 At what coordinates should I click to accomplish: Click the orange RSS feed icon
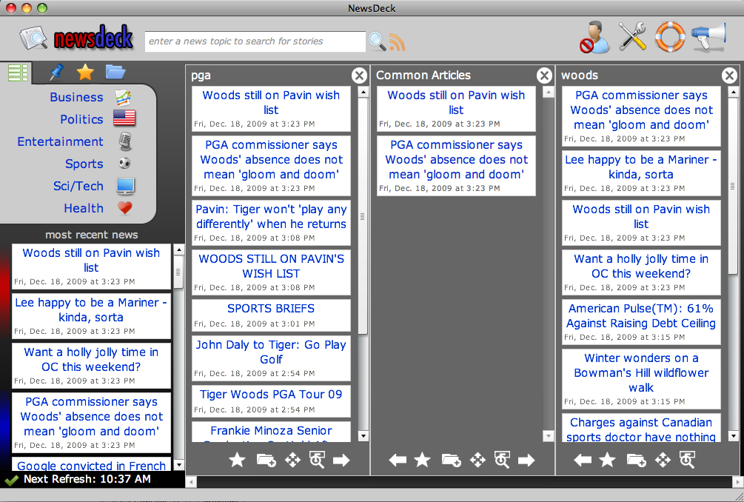[397, 42]
